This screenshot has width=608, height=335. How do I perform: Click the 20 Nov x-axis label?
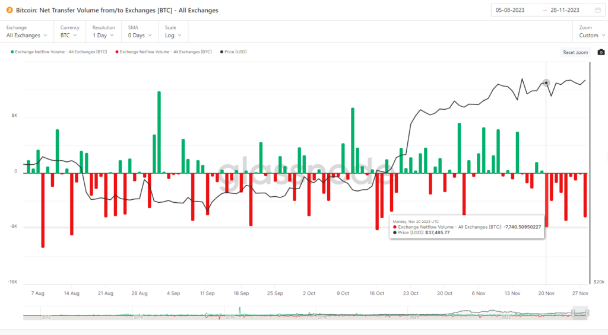(x=546, y=293)
